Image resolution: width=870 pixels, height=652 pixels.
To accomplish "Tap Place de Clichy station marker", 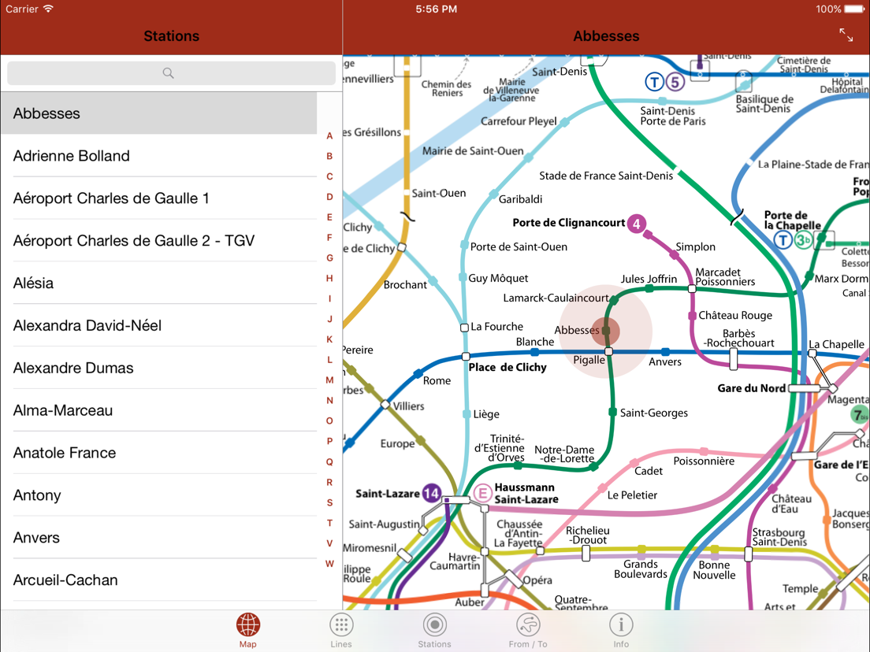I will click(x=466, y=357).
